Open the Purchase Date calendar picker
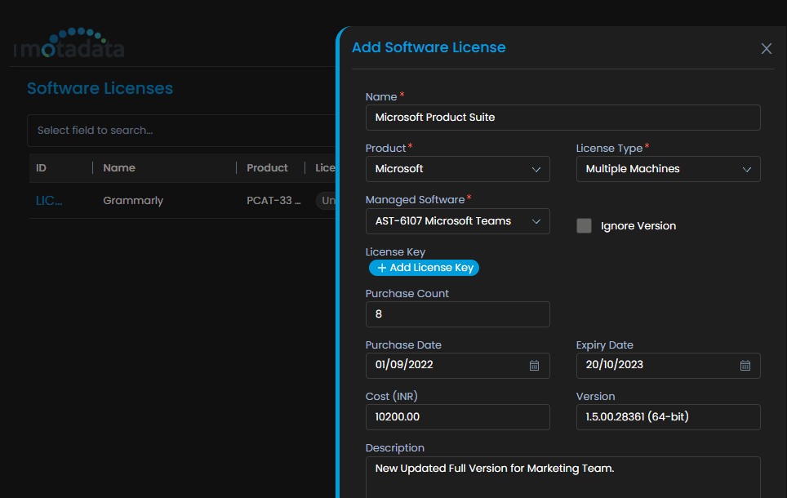 coord(534,366)
